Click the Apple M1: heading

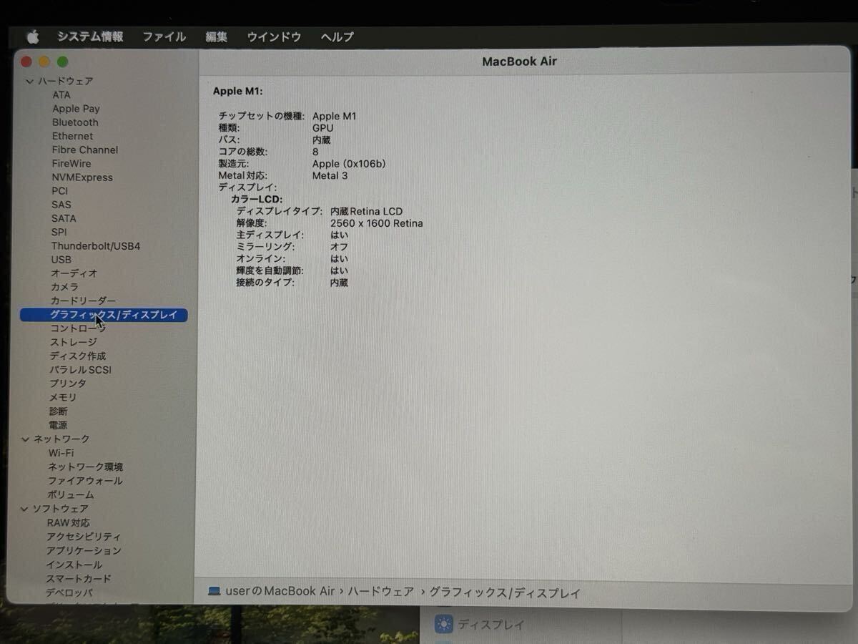coord(238,91)
